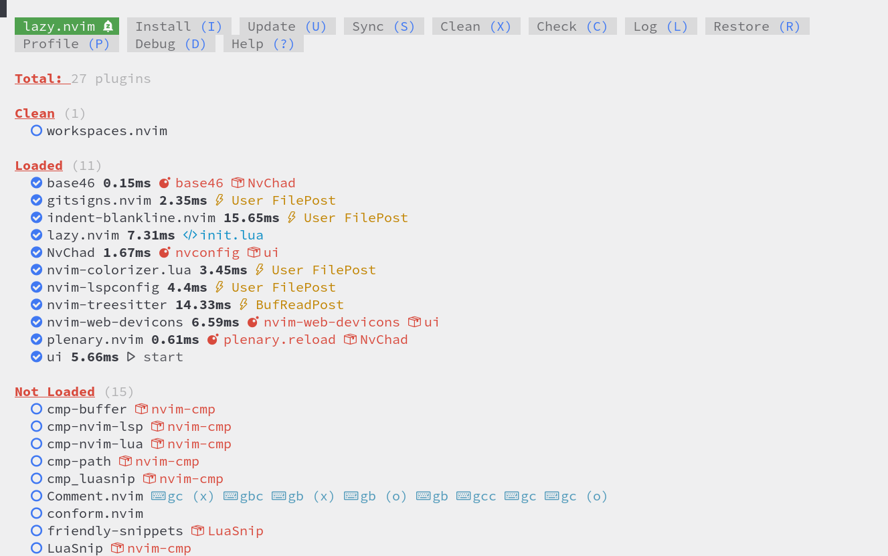This screenshot has width=888, height=556.
Task: Open the Install (I) tab
Action: [x=179, y=26]
